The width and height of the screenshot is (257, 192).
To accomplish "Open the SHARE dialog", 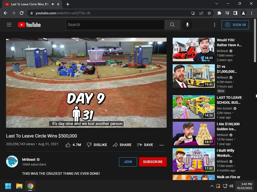I will coord(122,145).
